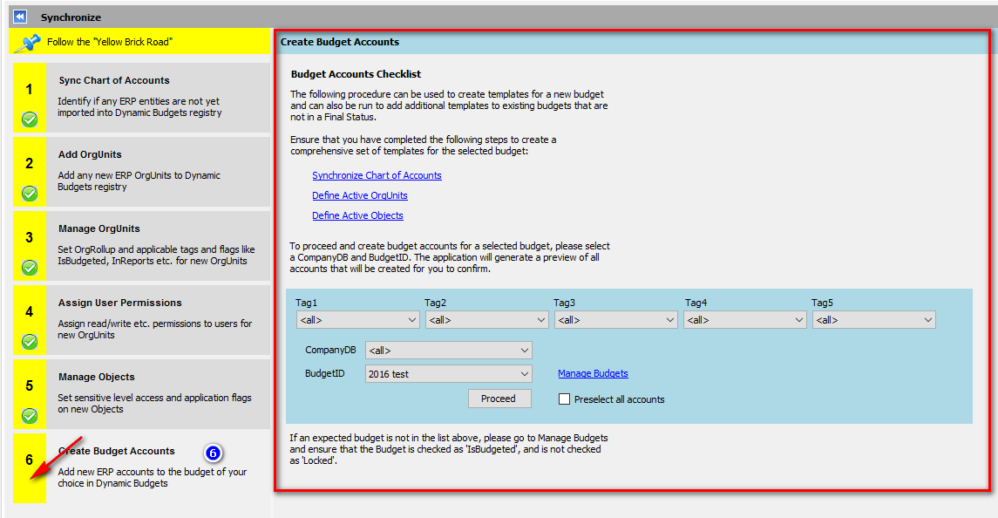Click the green checkmark on step 5
Image resolution: width=998 pixels, height=518 pixels.
click(30, 415)
